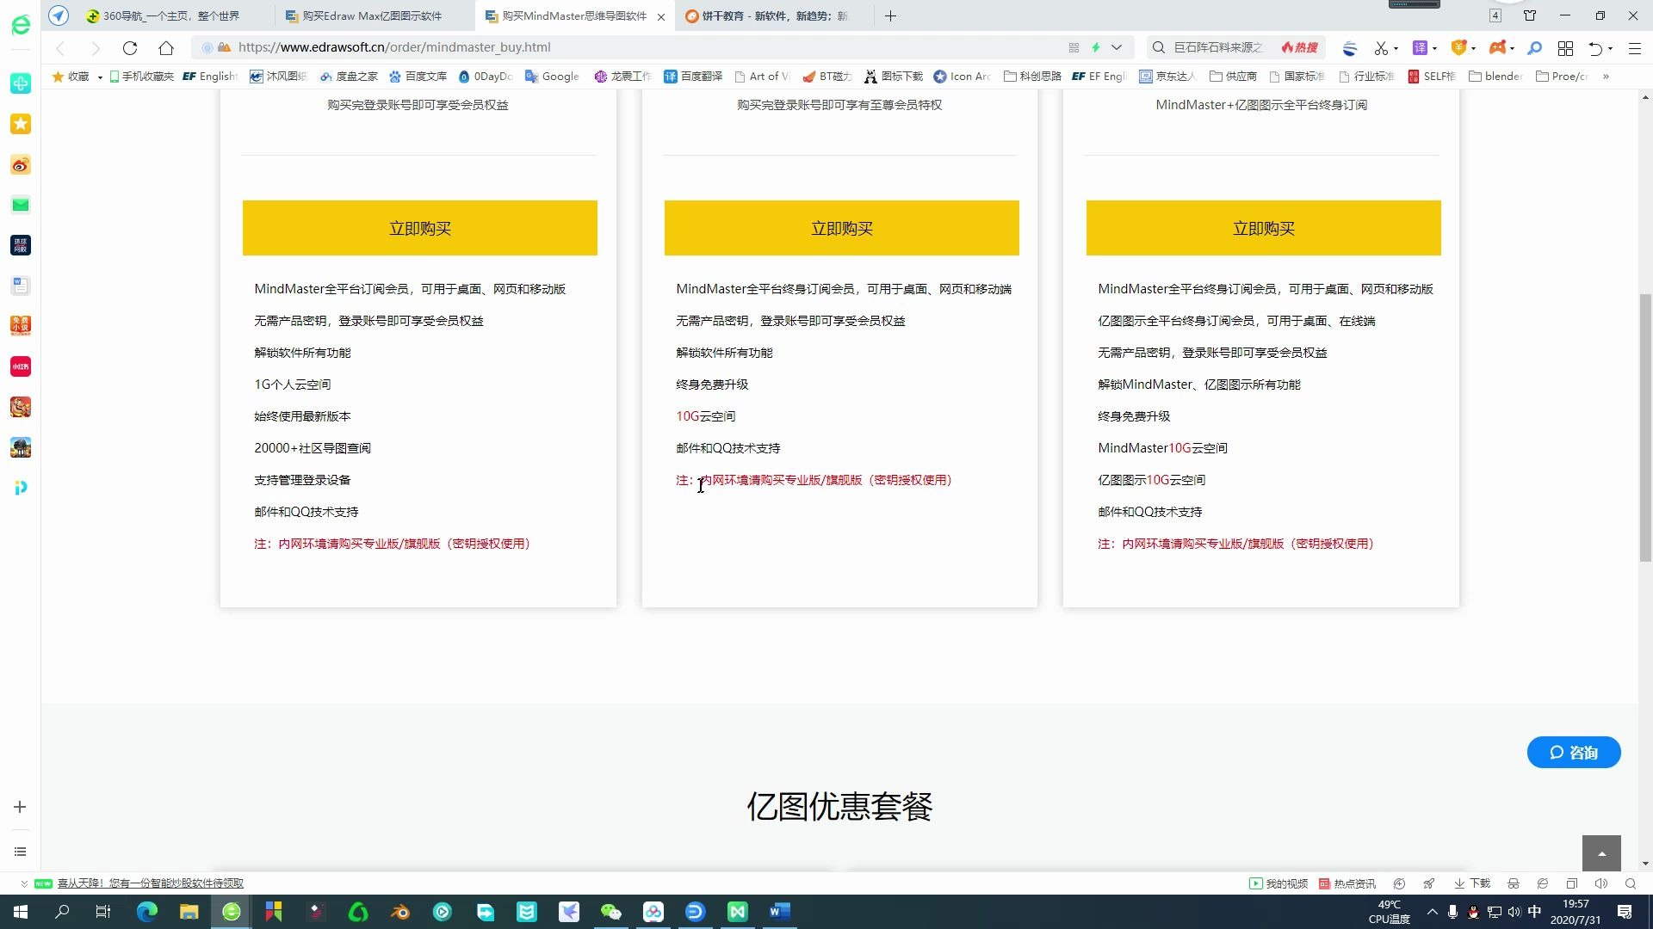The image size is (1653, 929).
Task: Enable incognito glasses mode in status bar
Action: (1513, 883)
